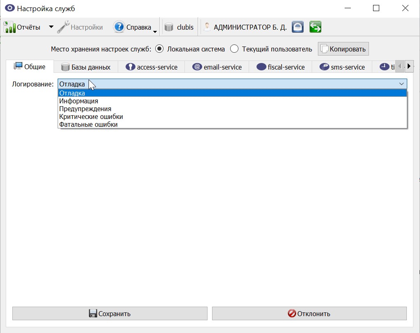Click the Настройки wrench icon
Screen dimensions: 420x333
pos(63,27)
